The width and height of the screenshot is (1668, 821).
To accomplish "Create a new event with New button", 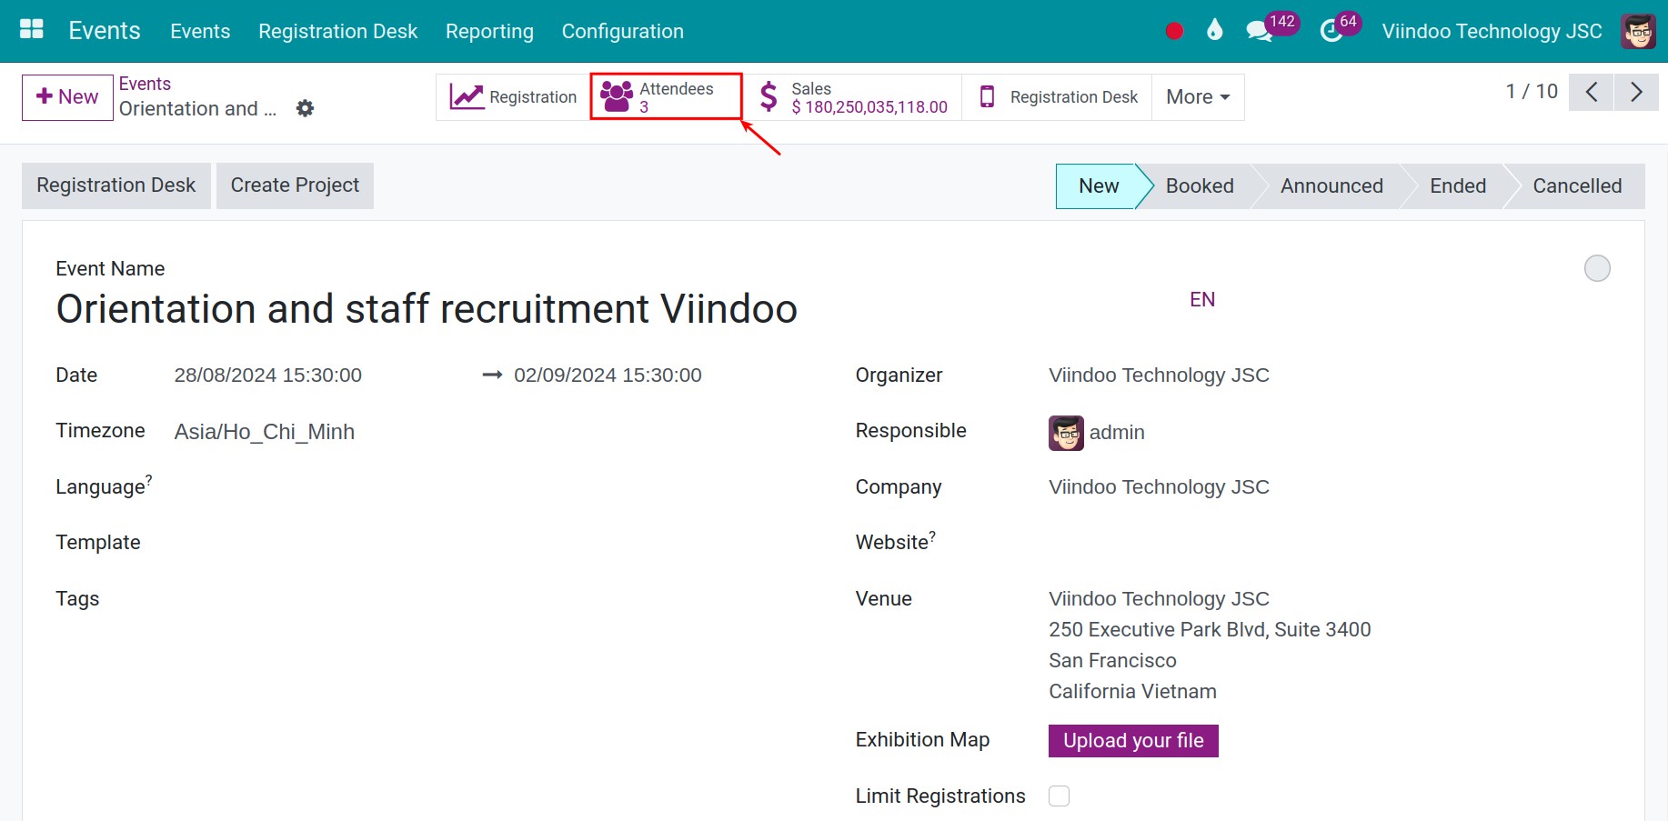I will pos(67,97).
